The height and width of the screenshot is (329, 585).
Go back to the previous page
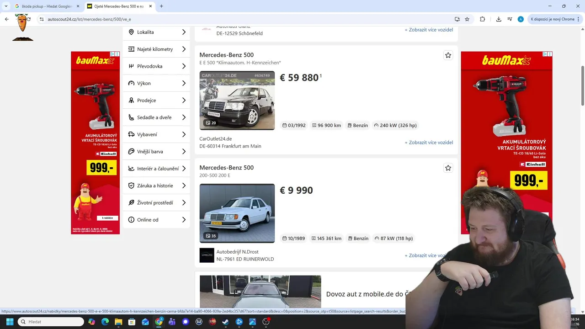pos(7,19)
